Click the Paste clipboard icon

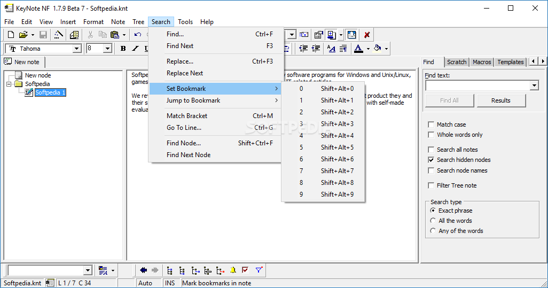pos(115,35)
